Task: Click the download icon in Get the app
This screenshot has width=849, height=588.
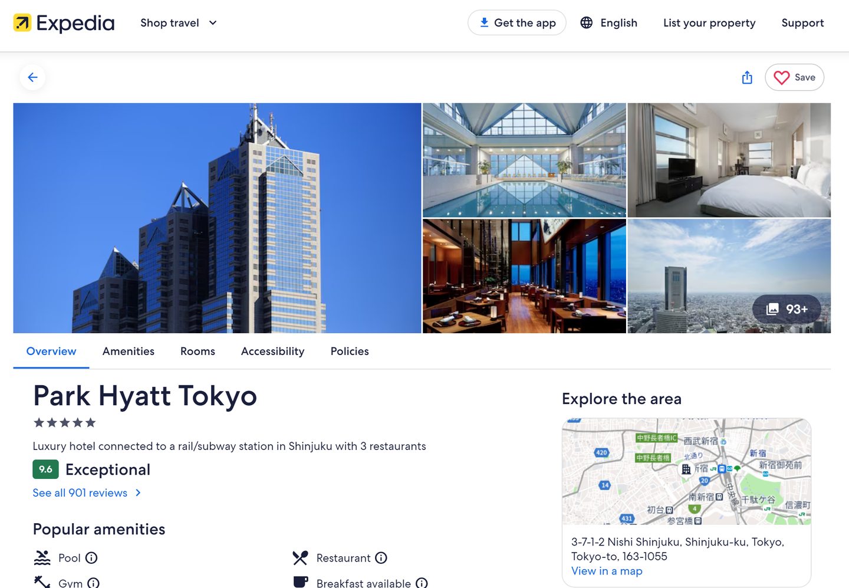Action: tap(484, 22)
